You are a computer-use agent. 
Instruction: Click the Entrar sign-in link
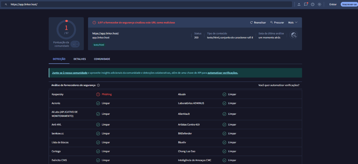(x=333, y=4)
